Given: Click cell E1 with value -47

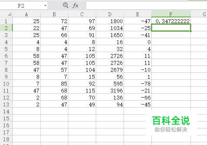Looking at the screenshot, I should [138, 21].
